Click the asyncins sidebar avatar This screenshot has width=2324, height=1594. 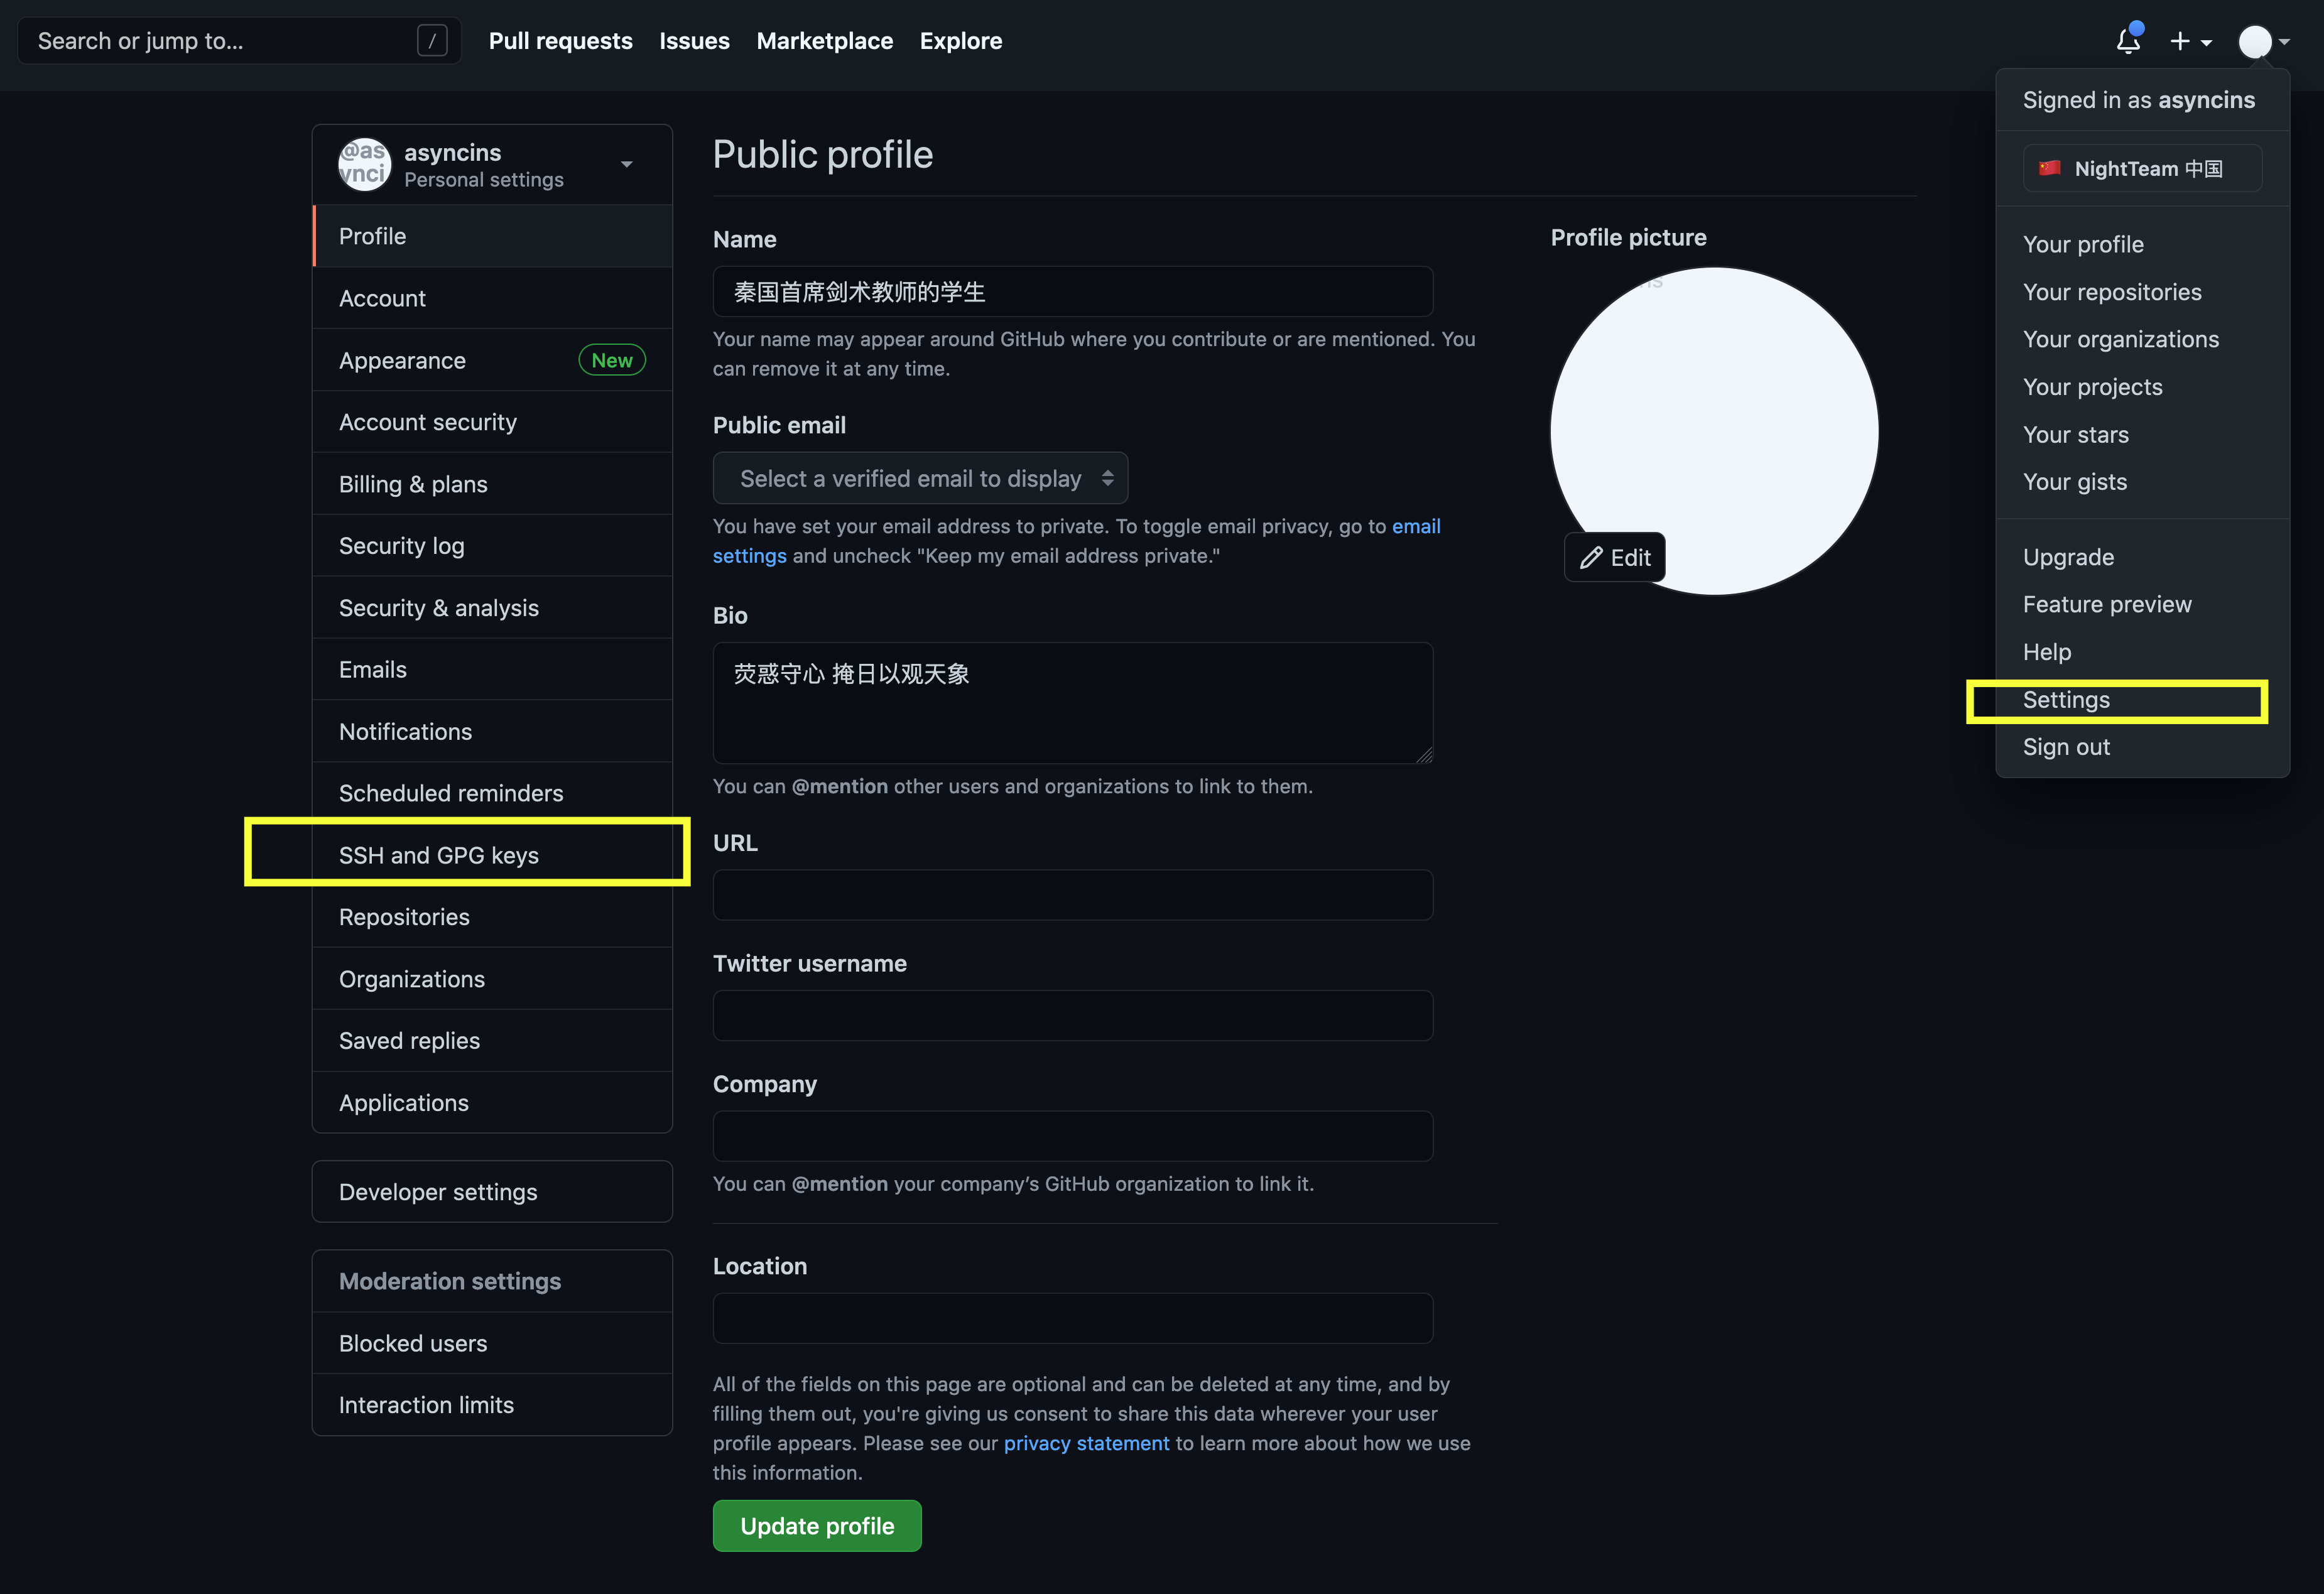364,164
